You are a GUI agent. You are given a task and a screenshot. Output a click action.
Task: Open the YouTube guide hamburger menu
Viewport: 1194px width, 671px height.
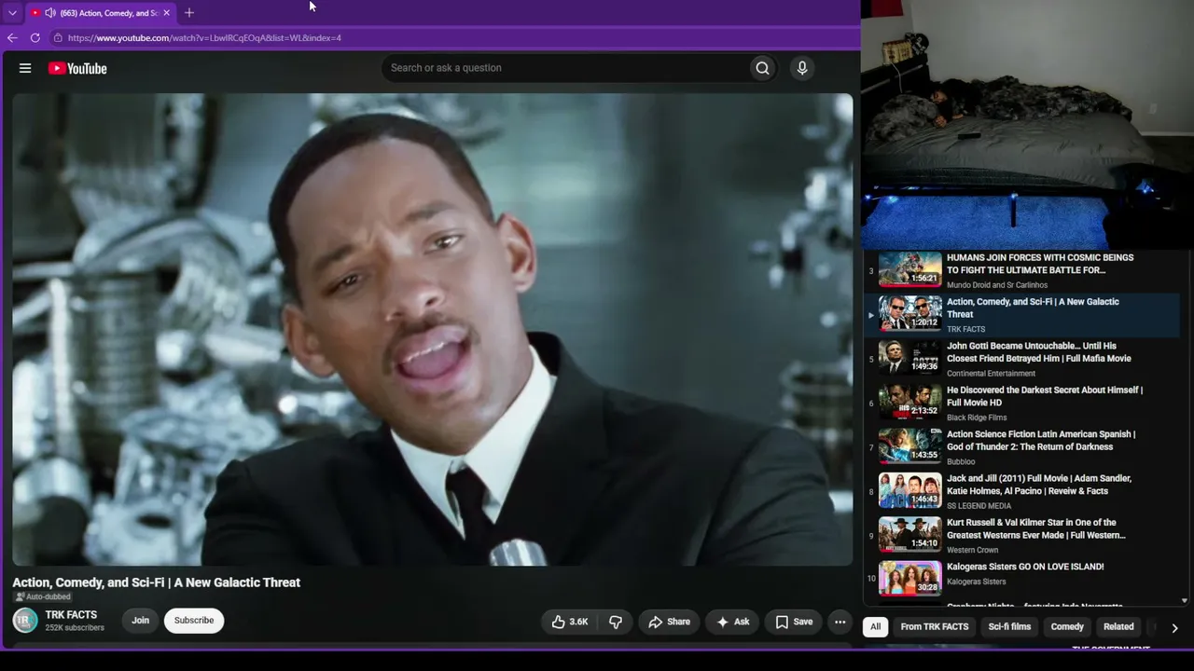tap(25, 68)
